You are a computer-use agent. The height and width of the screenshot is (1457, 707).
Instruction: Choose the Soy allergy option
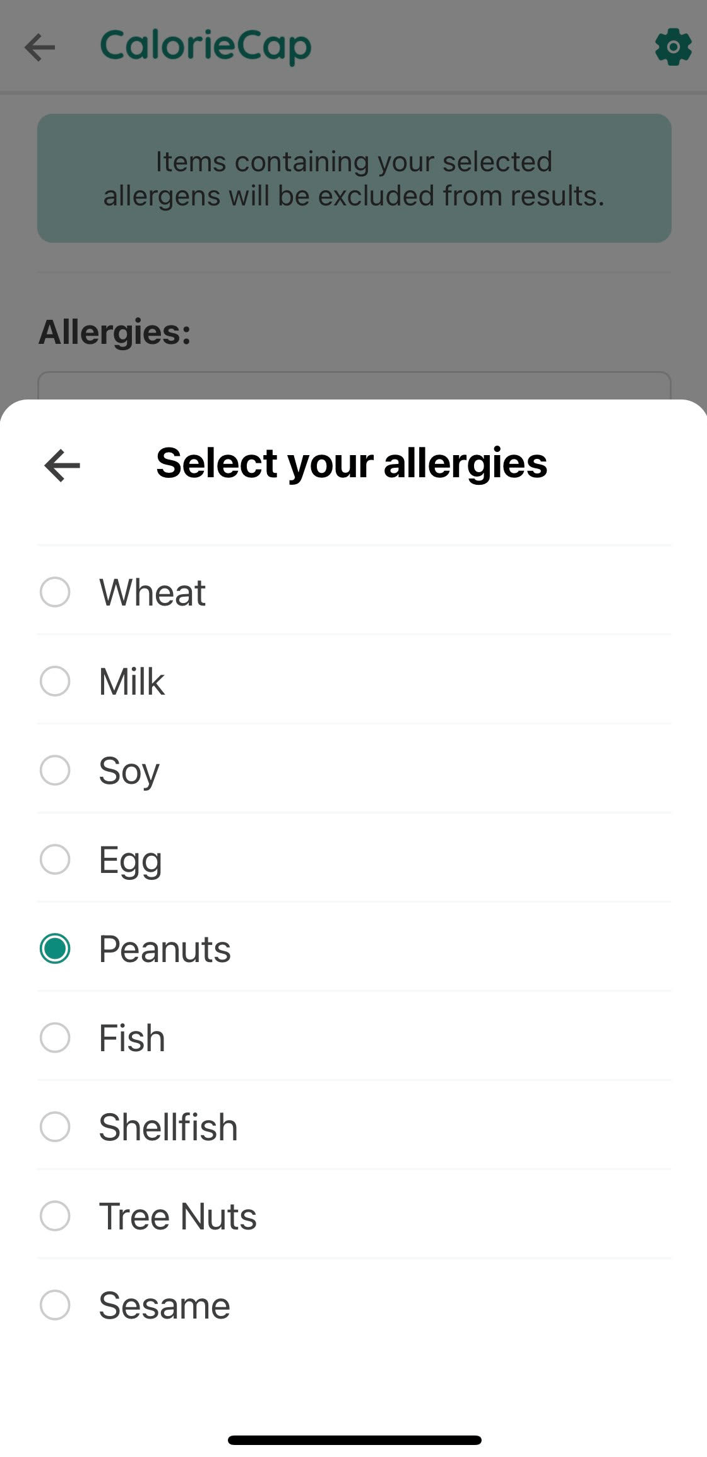(x=354, y=770)
